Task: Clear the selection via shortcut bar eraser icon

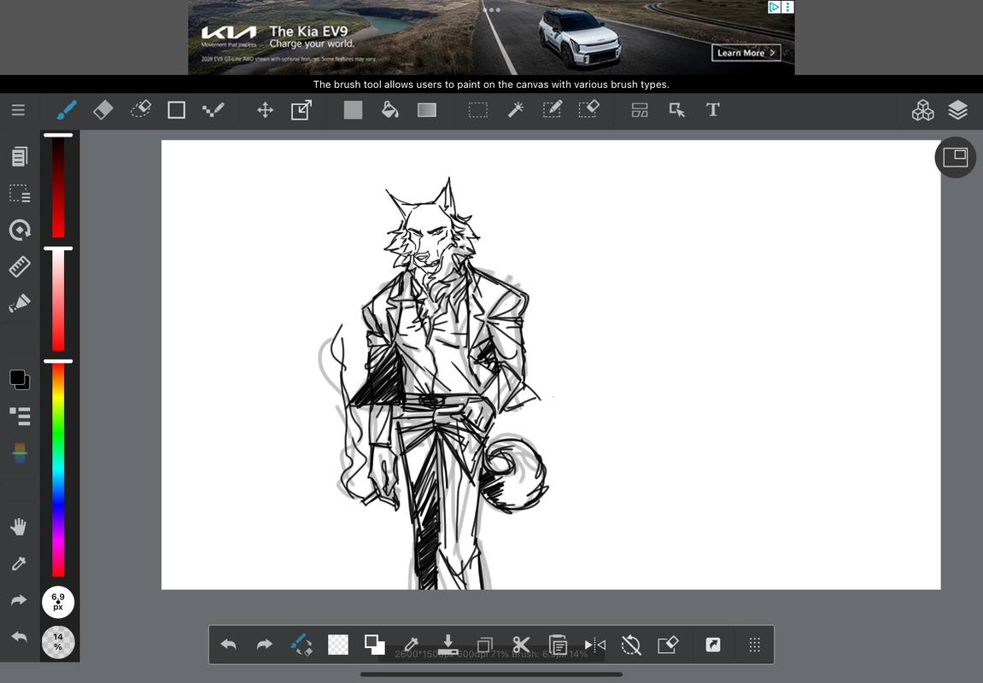Action: 668,645
